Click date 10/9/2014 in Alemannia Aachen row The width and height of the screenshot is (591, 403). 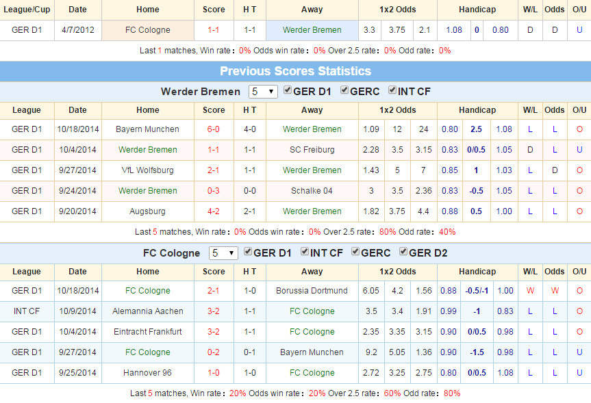click(77, 311)
